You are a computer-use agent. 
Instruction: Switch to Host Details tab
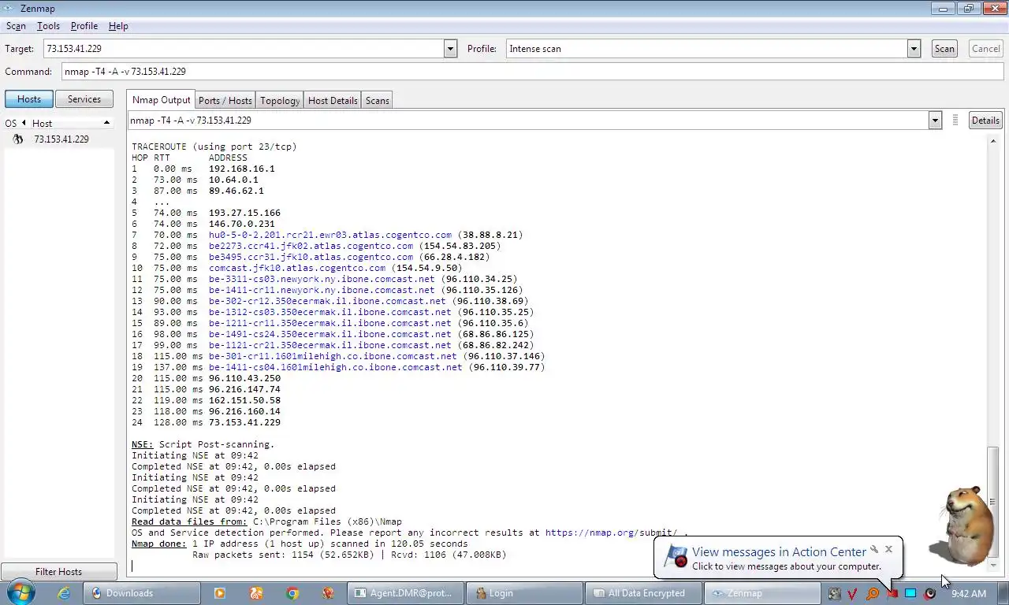333,101
